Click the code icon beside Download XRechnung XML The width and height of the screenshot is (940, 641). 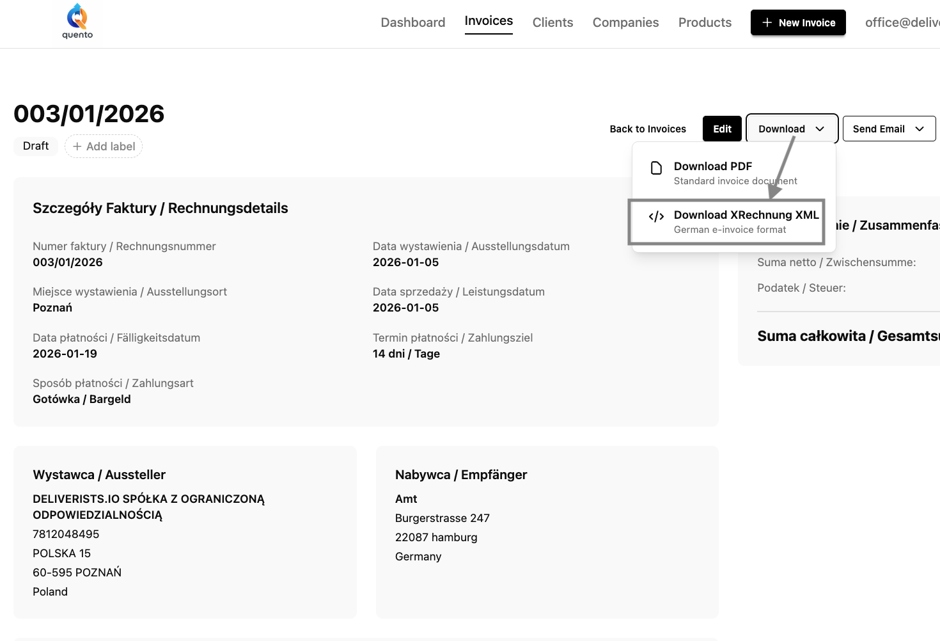coord(656,216)
